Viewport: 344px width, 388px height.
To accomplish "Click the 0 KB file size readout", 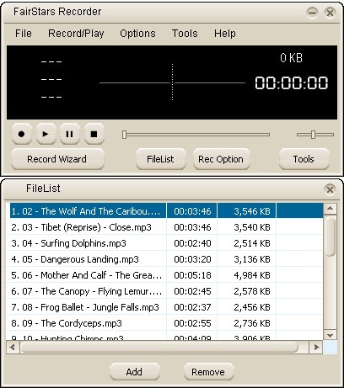I will click(x=291, y=58).
